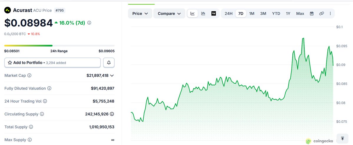
Task: Select the 7D time range
Action: [x=241, y=14]
